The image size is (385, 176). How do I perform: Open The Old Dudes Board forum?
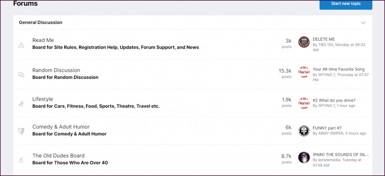click(x=58, y=156)
